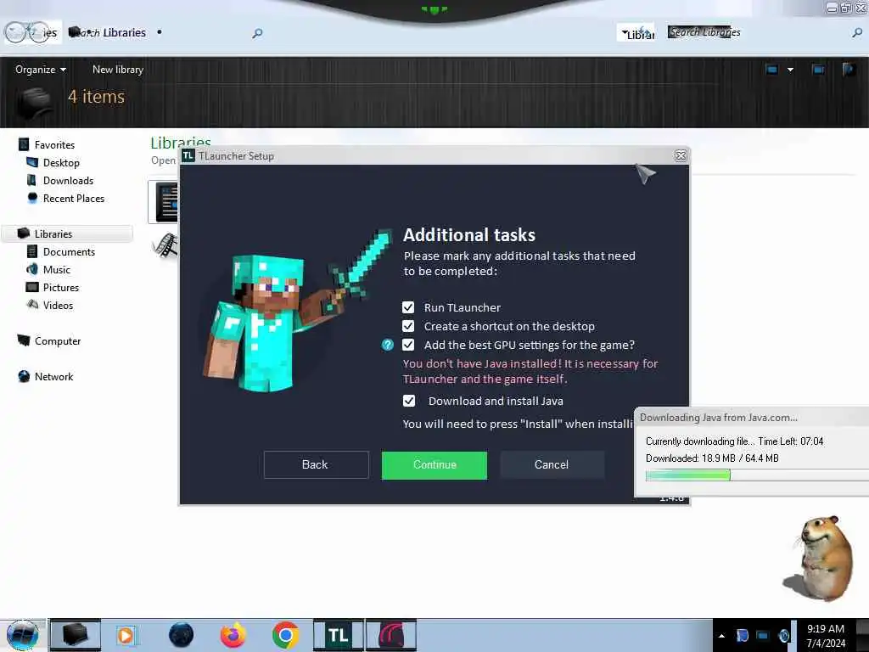Image resolution: width=869 pixels, height=652 pixels.
Task: Switch to TLauncher taskbar item
Action: [x=338, y=635]
